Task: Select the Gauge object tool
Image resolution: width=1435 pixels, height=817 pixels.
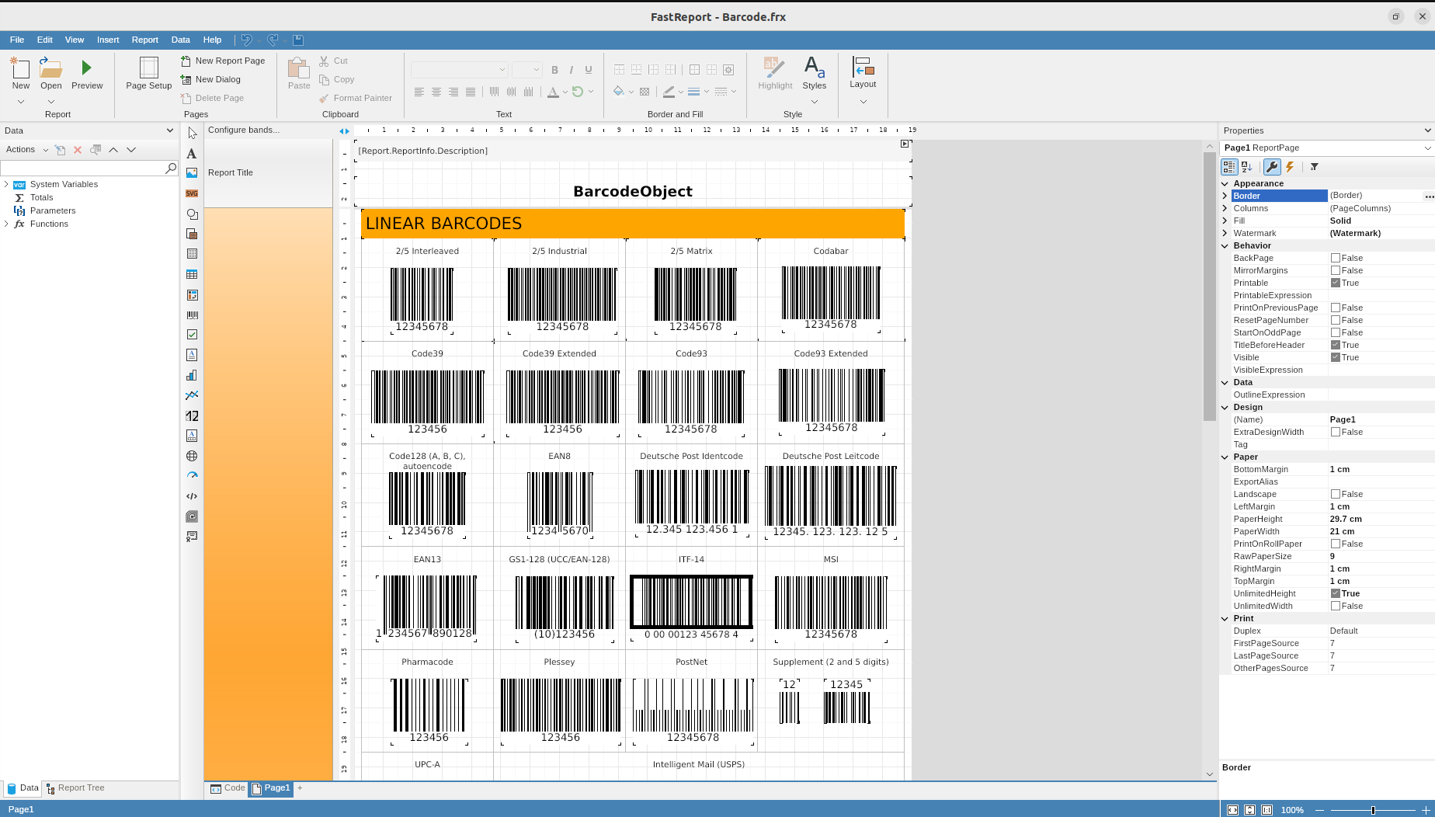Action: (x=192, y=475)
